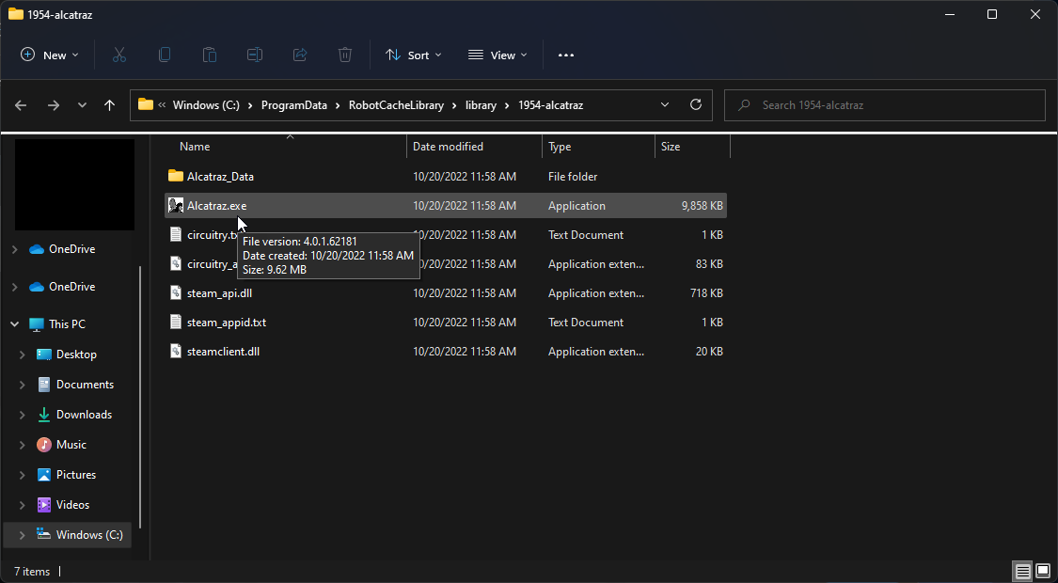Sort files by Date modified column
Image resolution: width=1058 pixels, height=583 pixels.
pos(474,147)
